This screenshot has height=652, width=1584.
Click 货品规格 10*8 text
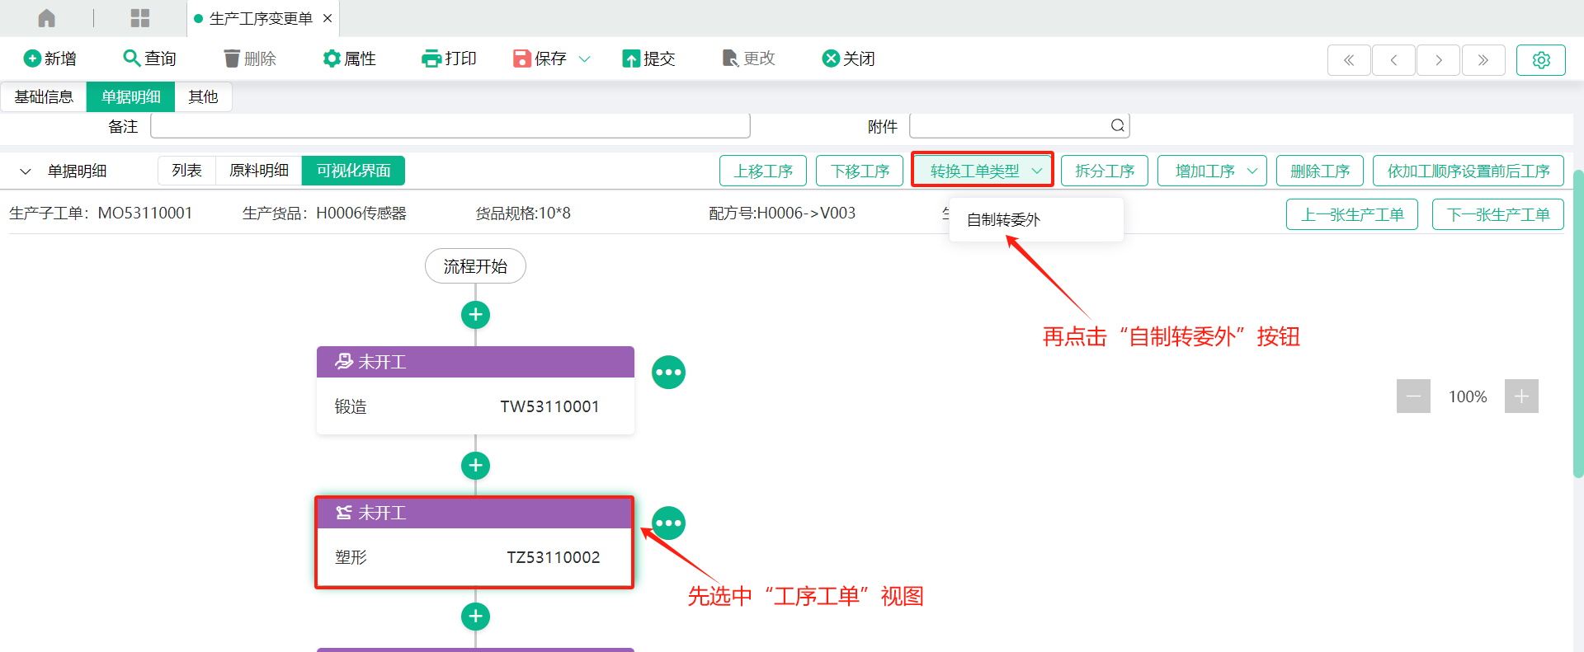tap(523, 213)
